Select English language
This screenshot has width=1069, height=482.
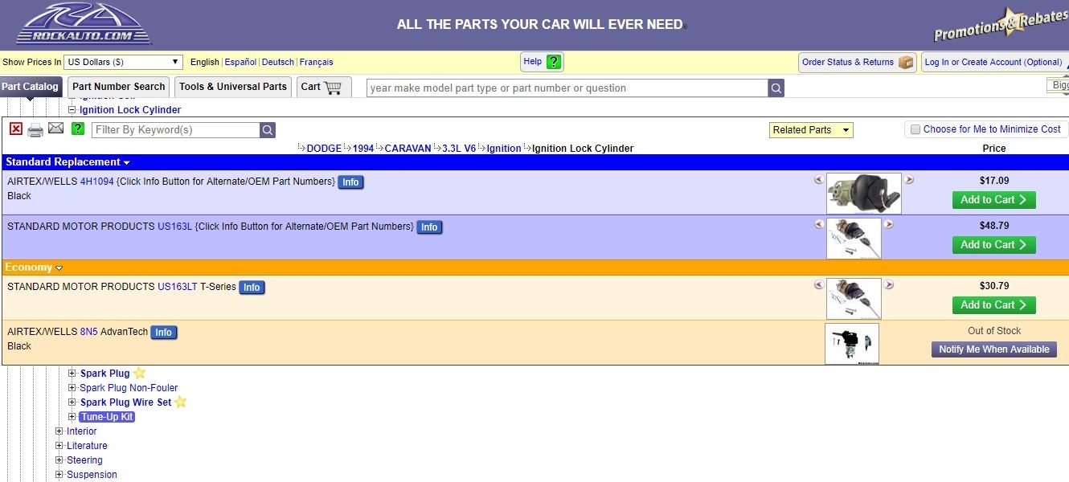coord(205,62)
